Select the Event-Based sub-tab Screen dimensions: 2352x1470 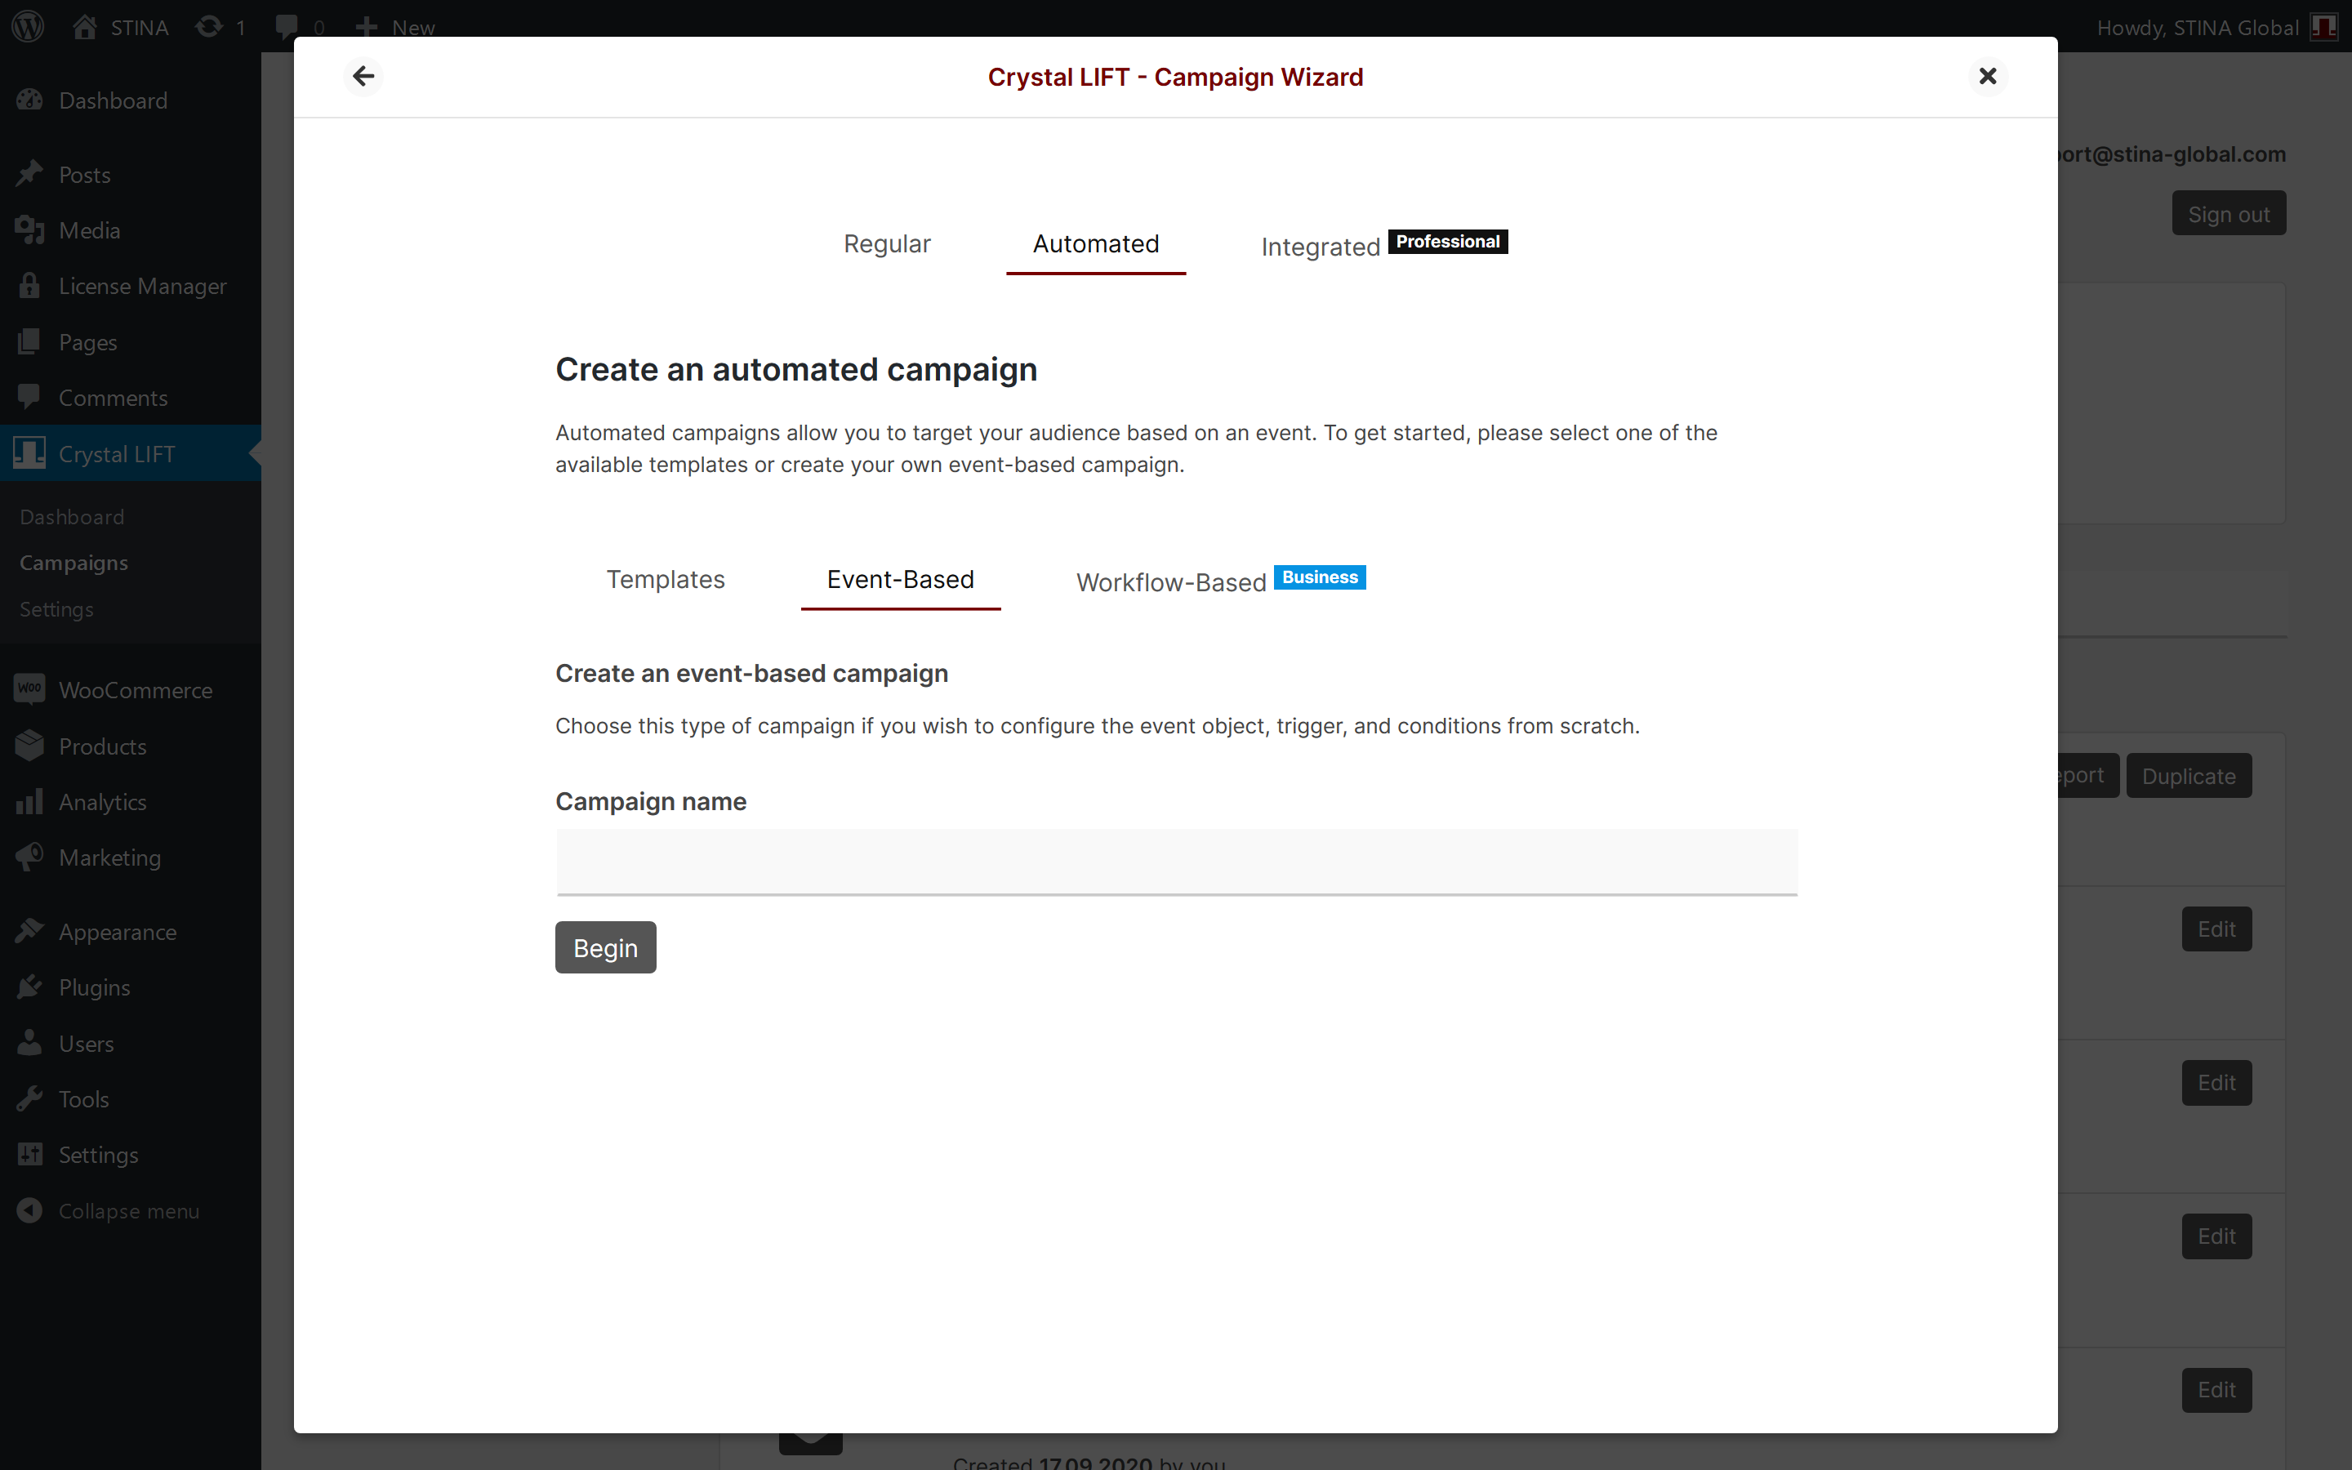[900, 580]
